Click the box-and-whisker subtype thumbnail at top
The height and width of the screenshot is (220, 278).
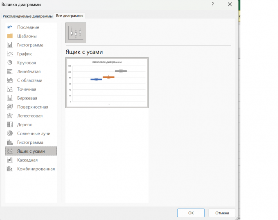[76, 33]
